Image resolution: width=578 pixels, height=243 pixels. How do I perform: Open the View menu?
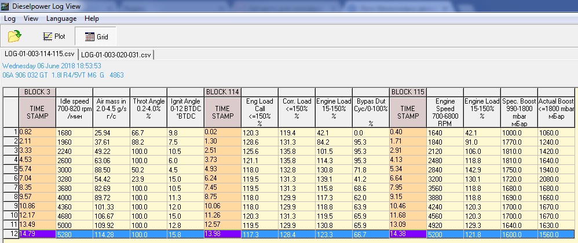point(31,19)
